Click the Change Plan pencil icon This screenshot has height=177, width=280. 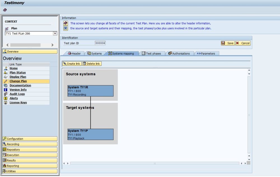(x=6, y=81)
